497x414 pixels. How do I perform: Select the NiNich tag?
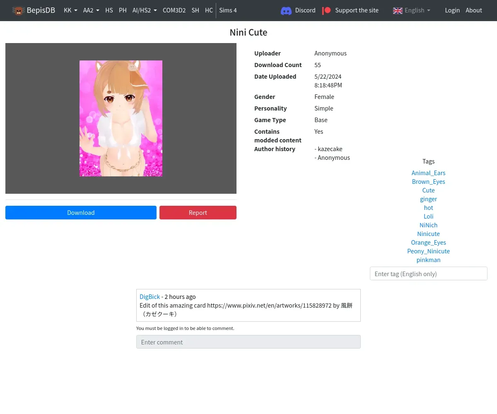(429, 225)
